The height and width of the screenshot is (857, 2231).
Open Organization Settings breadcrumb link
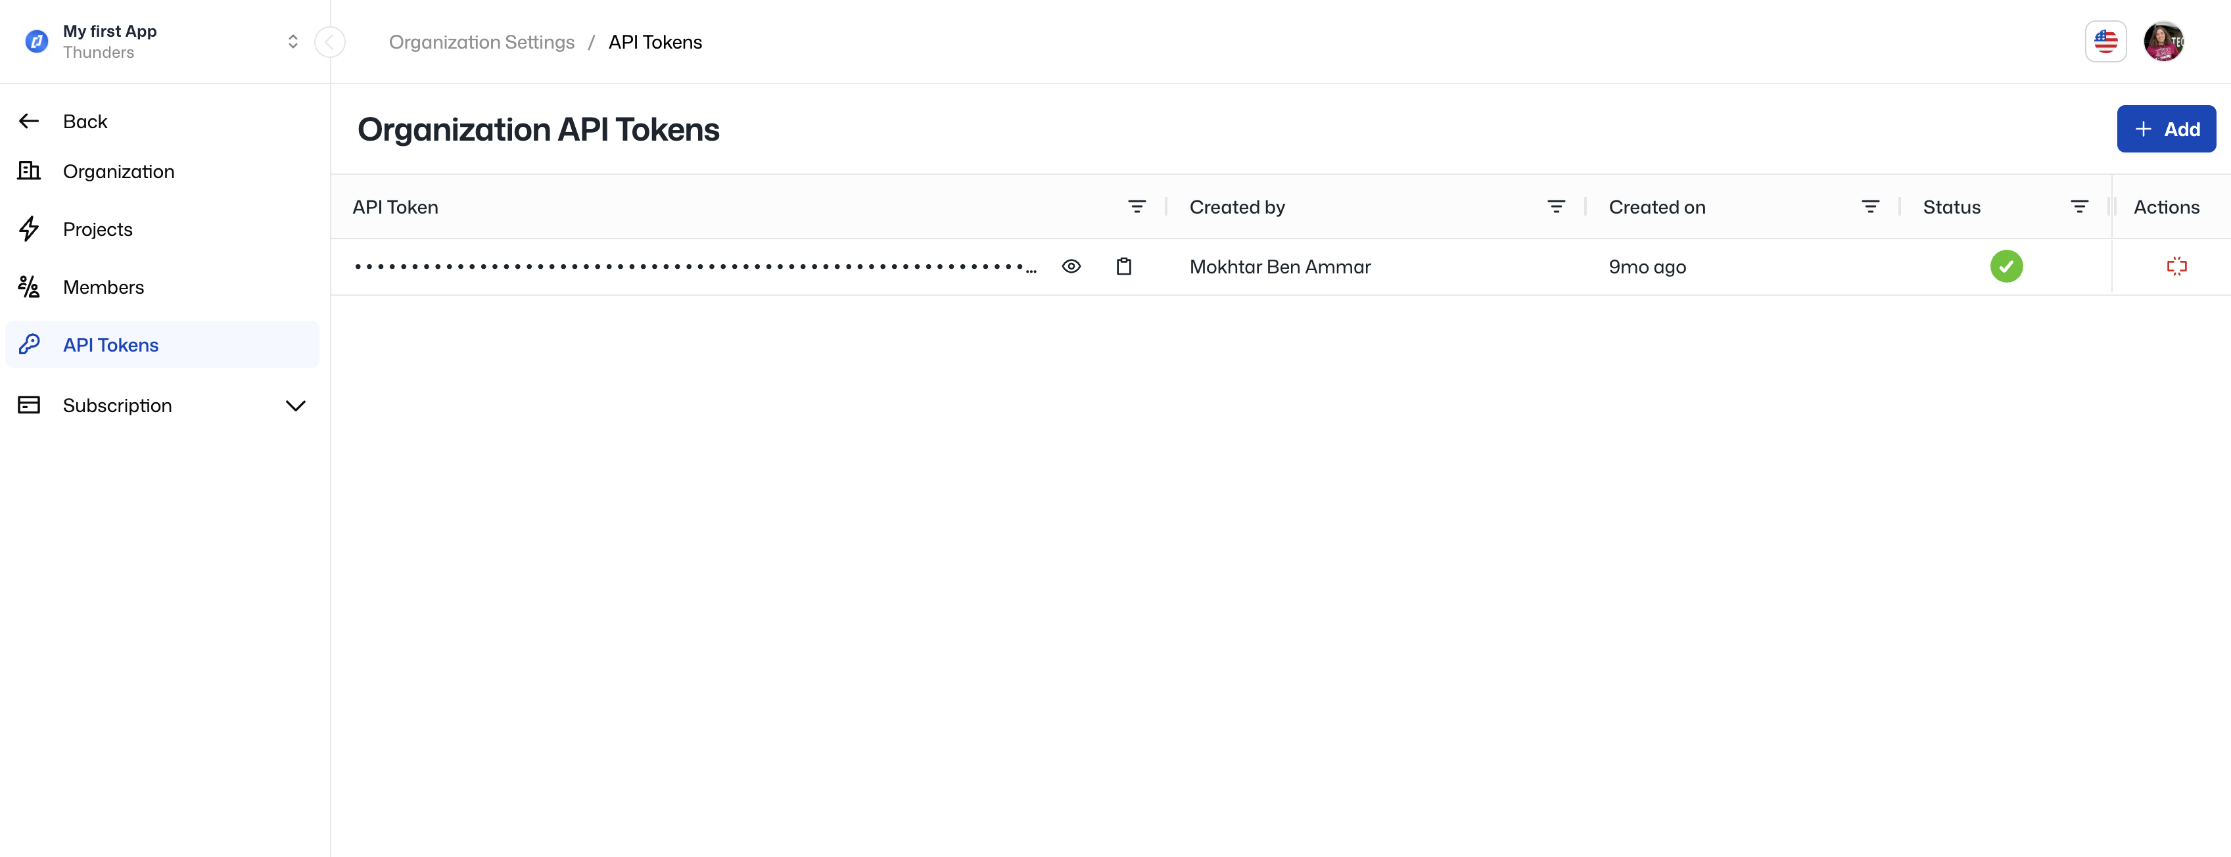point(481,41)
